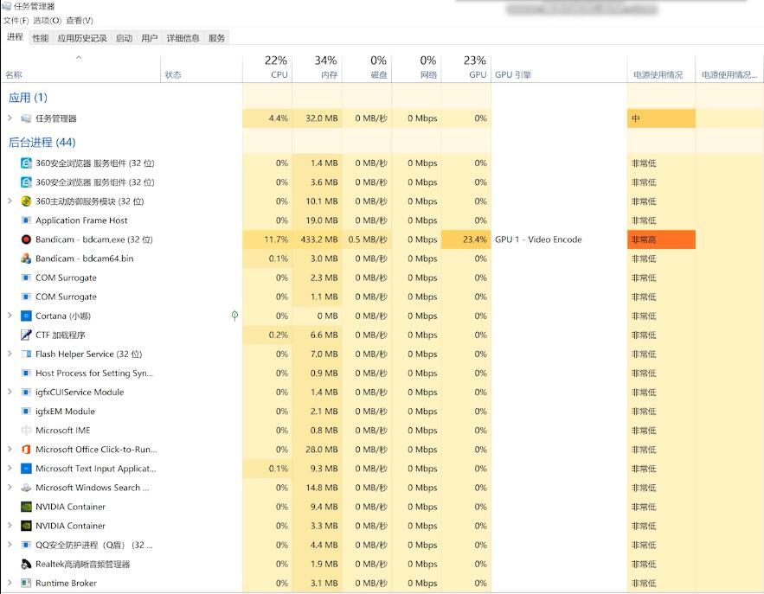Switch to the 用户 tab

coord(149,38)
